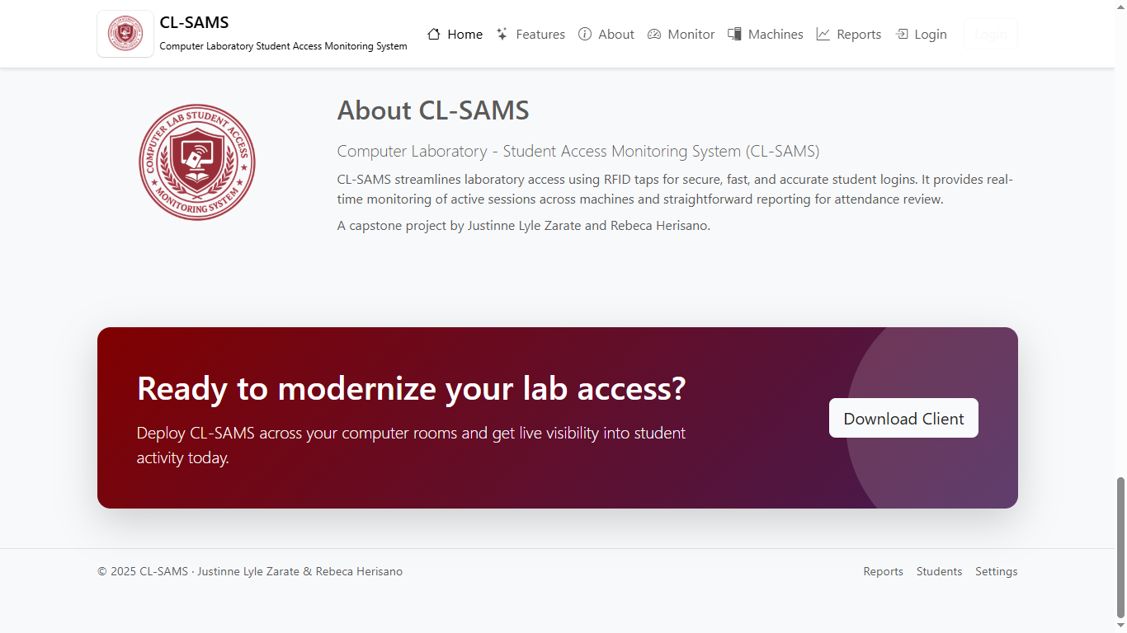
Task: Follow the Students footer link
Action: pyautogui.click(x=939, y=571)
